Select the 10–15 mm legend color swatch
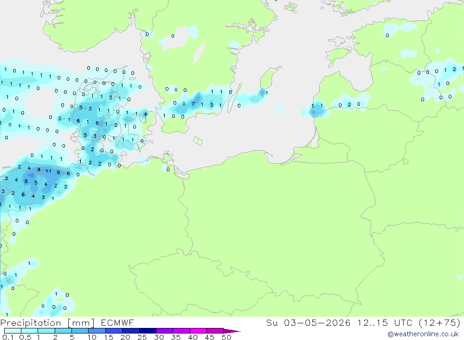The width and height of the screenshot is (464, 340). point(97,331)
